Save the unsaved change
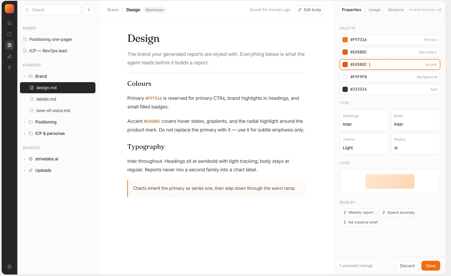Viewport: 451px width, 276px height. click(x=430, y=266)
